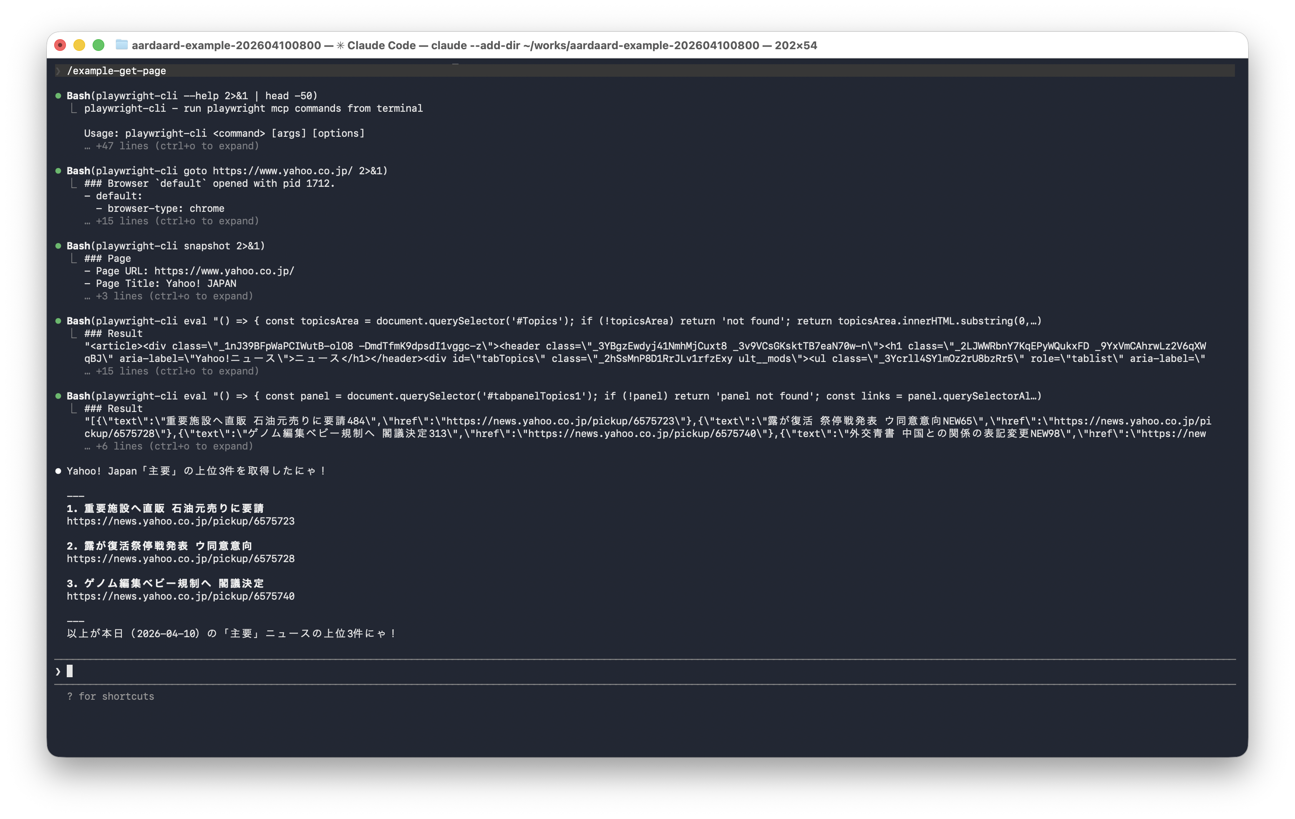Click the green status dot beside playwright-cli --help
Image resolution: width=1295 pixels, height=819 pixels.
(58, 95)
